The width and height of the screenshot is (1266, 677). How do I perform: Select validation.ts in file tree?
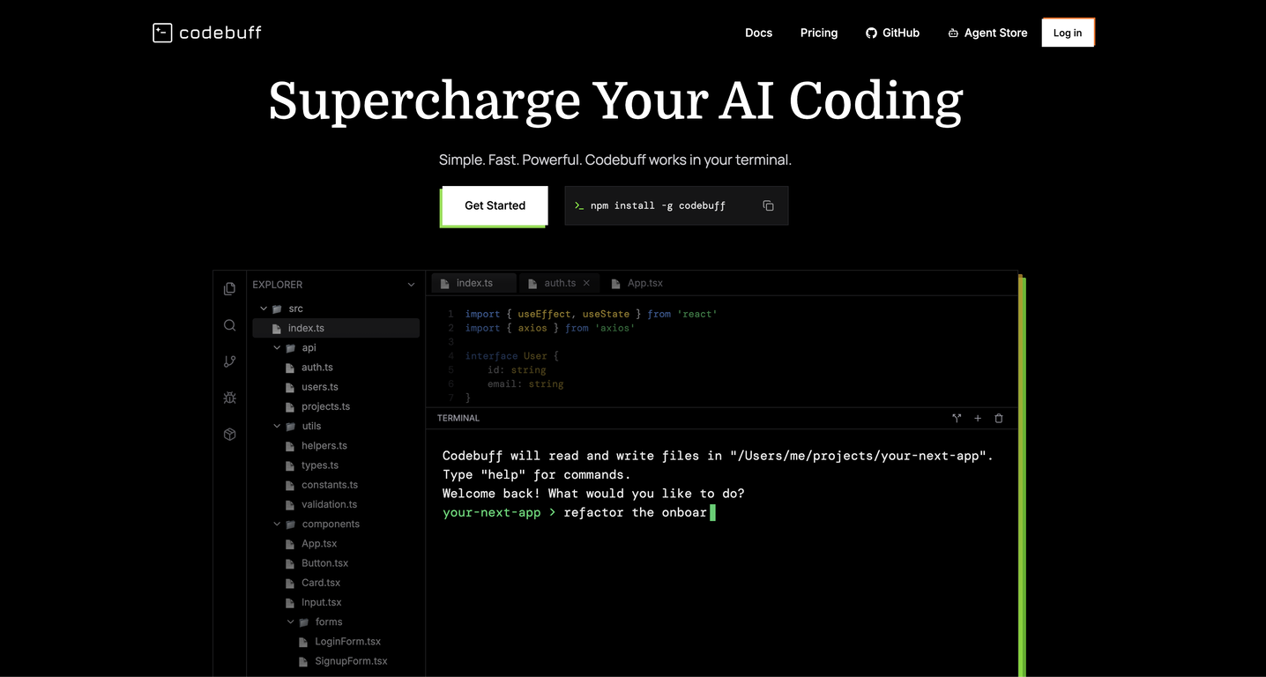click(x=329, y=504)
